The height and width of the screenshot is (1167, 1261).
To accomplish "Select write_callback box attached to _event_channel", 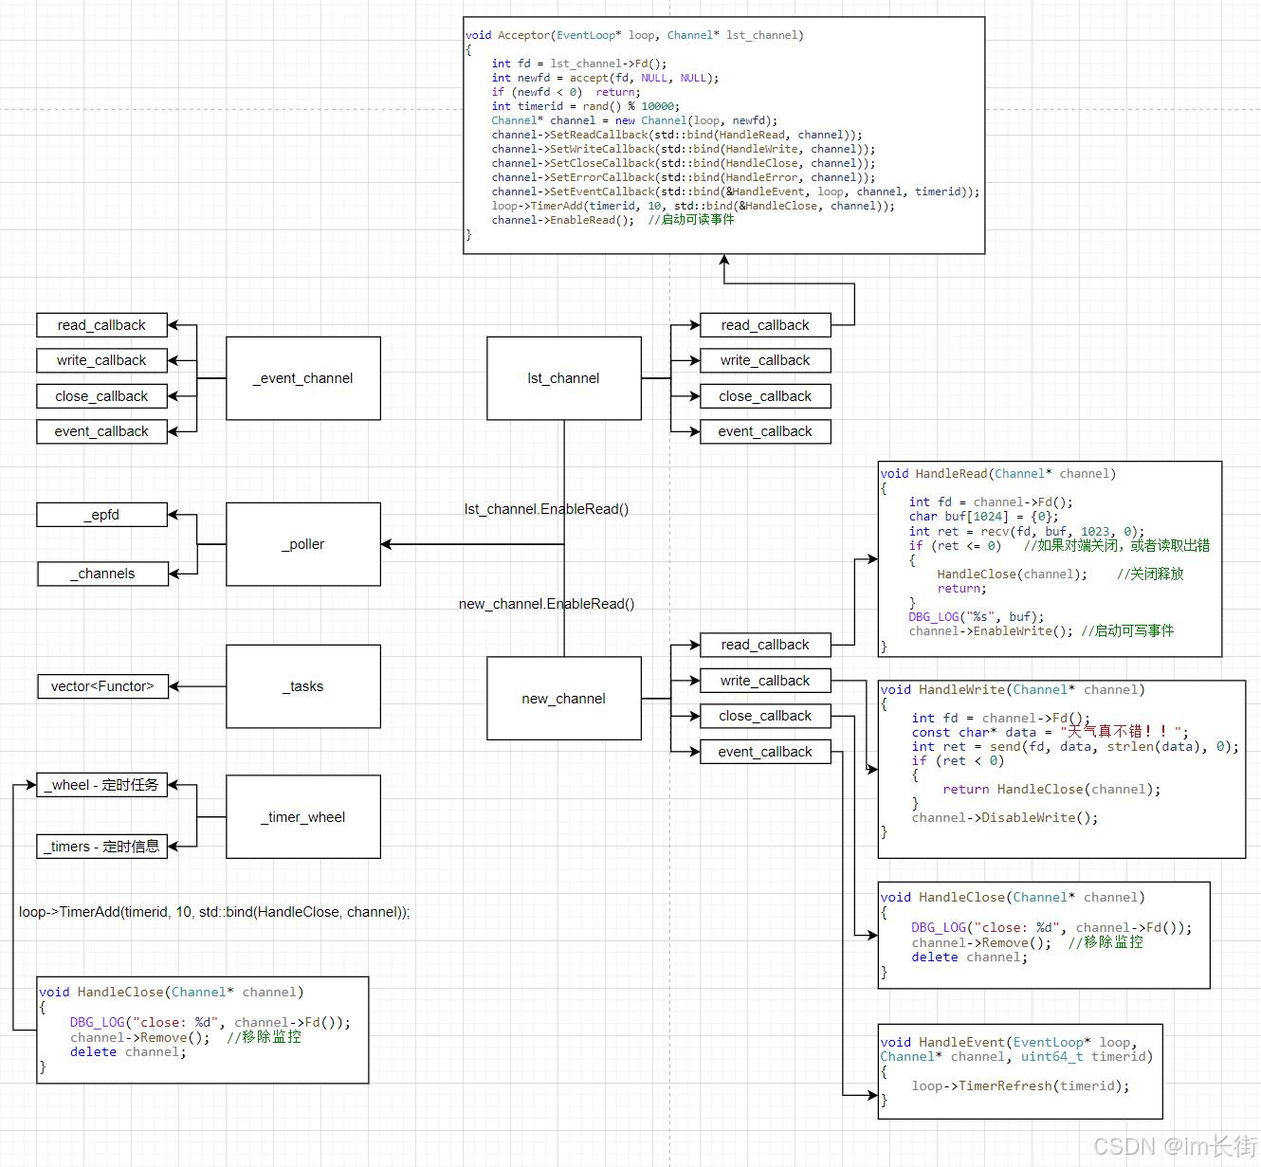I will (x=102, y=360).
